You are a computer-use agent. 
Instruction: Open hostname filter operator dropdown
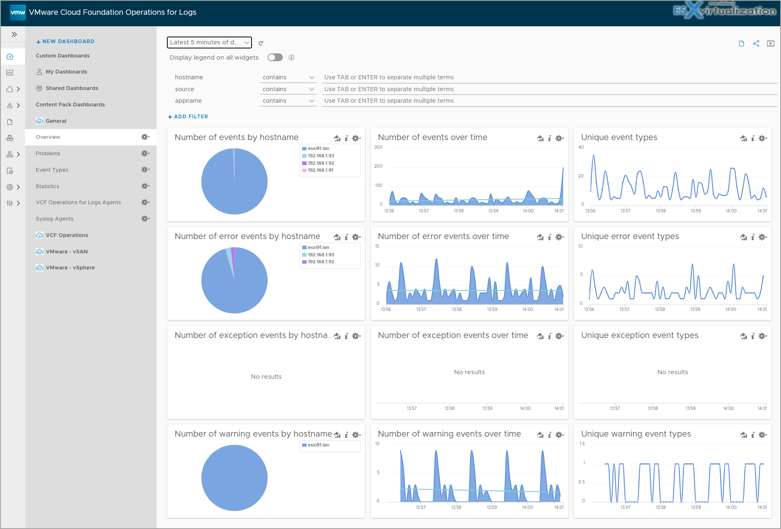coord(288,77)
